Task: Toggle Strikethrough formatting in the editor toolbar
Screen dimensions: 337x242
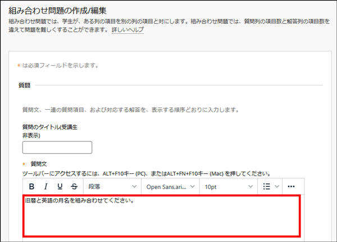Action: click(74, 186)
